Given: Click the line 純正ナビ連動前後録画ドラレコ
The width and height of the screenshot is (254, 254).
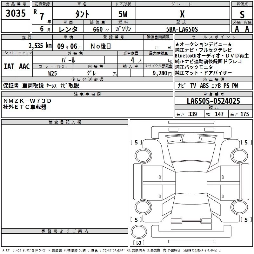Looking at the screenshot, I should tap(208, 61).
